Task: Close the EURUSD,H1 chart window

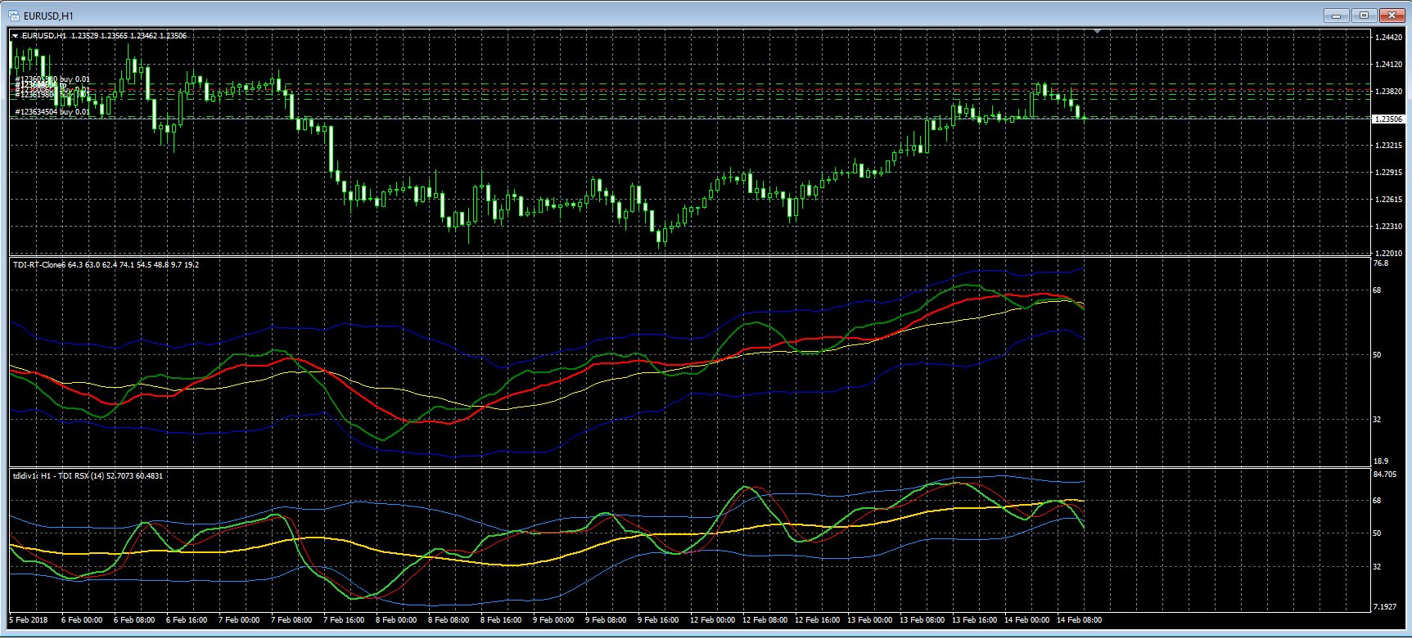Action: click(1392, 15)
